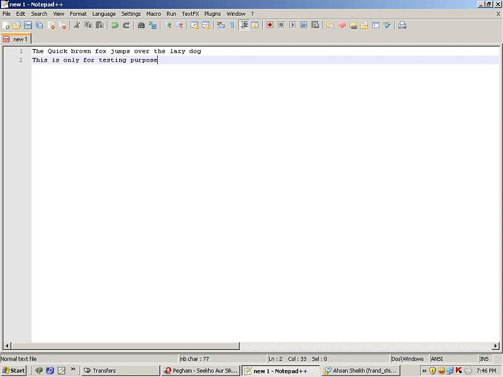Click the Synchronize Vertical Scrolling icon
Image resolution: width=503 pixels, height=377 pixels.
(x=194, y=25)
